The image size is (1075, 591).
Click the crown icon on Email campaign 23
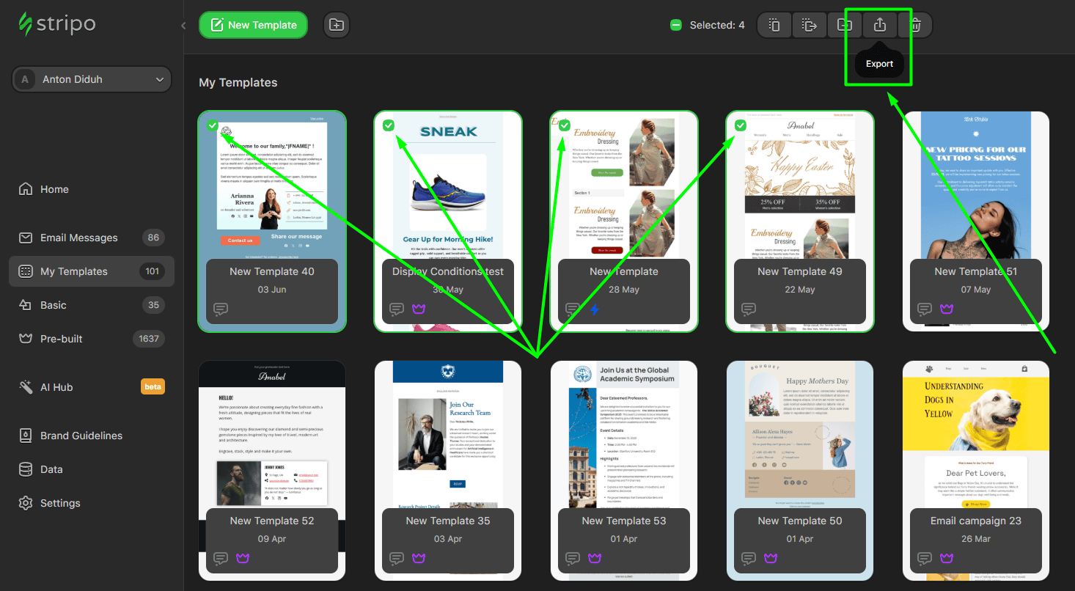tap(946, 558)
